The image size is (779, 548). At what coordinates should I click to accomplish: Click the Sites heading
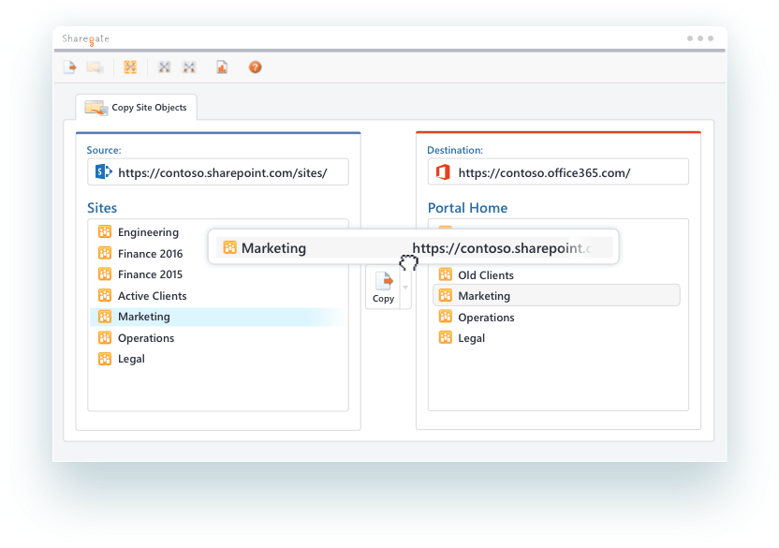coord(102,208)
